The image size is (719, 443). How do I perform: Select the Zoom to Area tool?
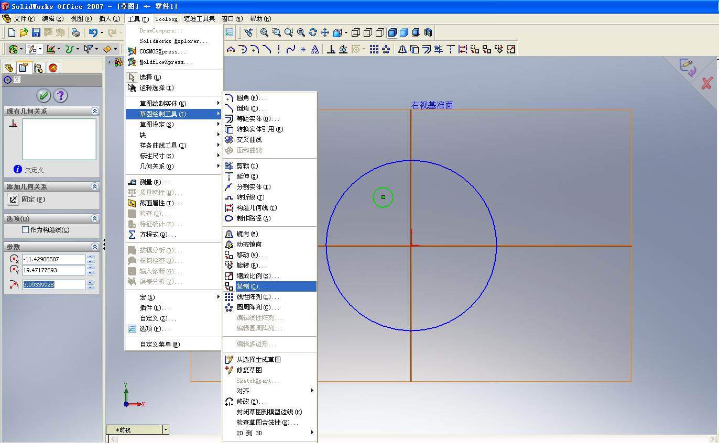tap(277, 32)
